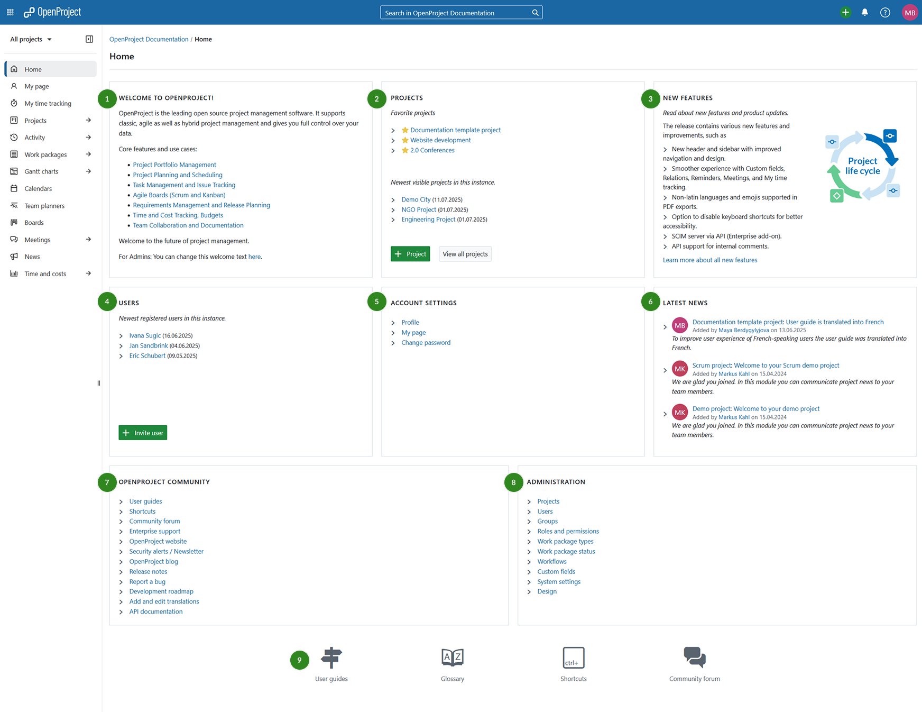This screenshot has width=922, height=712.
Task: Open My time tracking in sidebar
Action: 51,103
